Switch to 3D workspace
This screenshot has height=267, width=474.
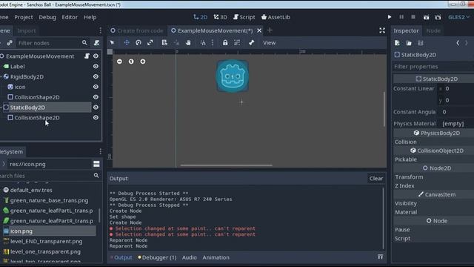point(221,17)
